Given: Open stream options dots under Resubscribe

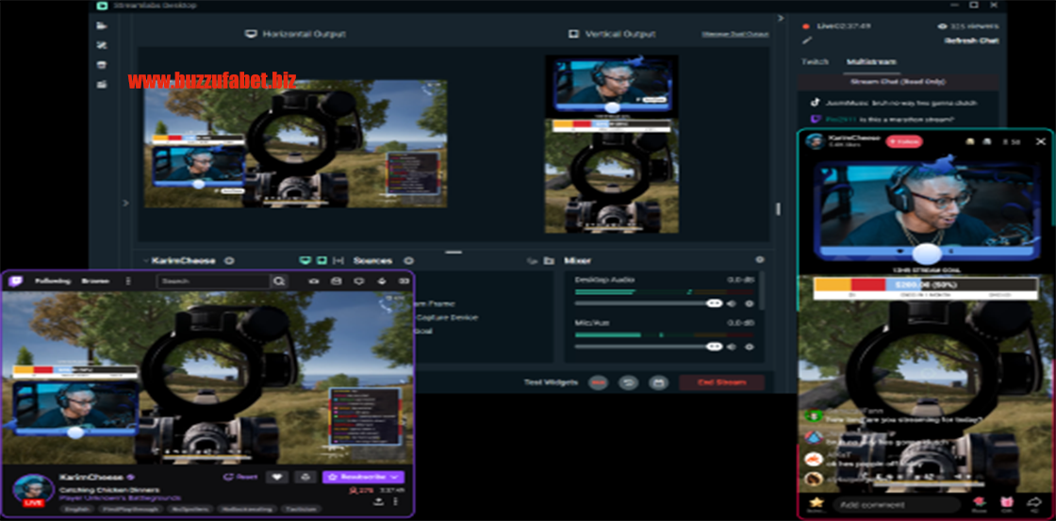Looking at the screenshot, I should coord(395,501).
